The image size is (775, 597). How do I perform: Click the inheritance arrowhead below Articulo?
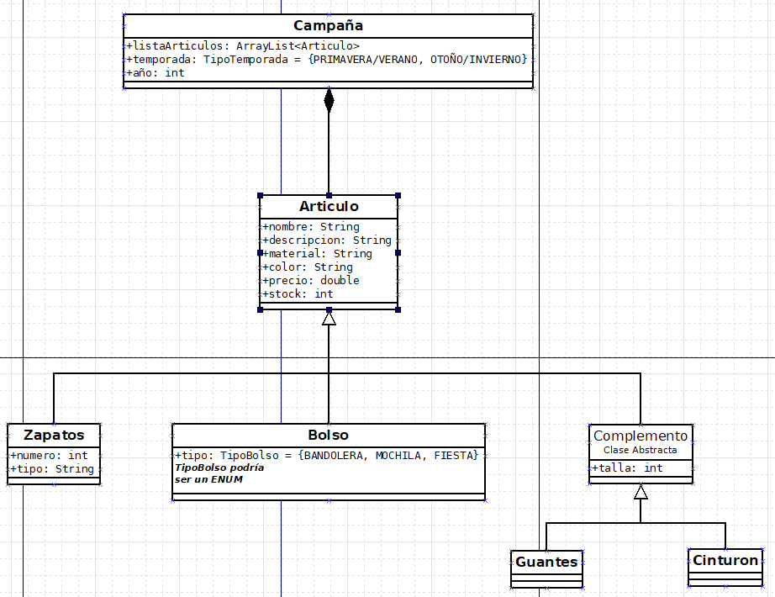coord(329,318)
